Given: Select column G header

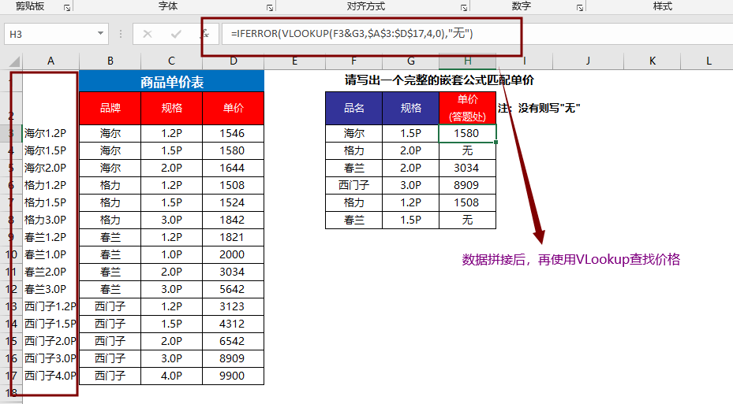Looking at the screenshot, I should point(410,61).
